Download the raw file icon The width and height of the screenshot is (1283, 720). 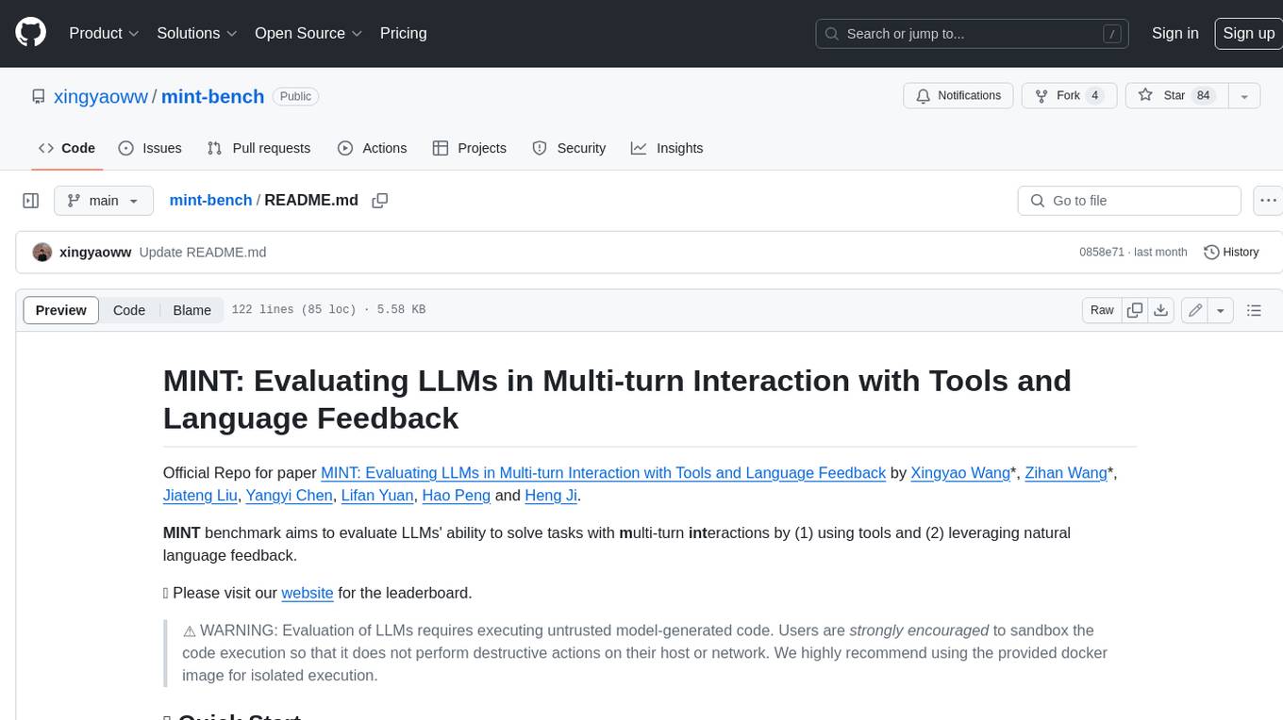click(x=1161, y=310)
